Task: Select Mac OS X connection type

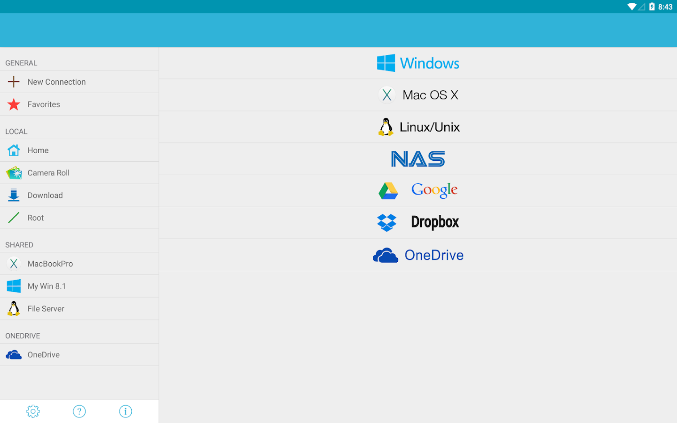Action: click(418, 95)
